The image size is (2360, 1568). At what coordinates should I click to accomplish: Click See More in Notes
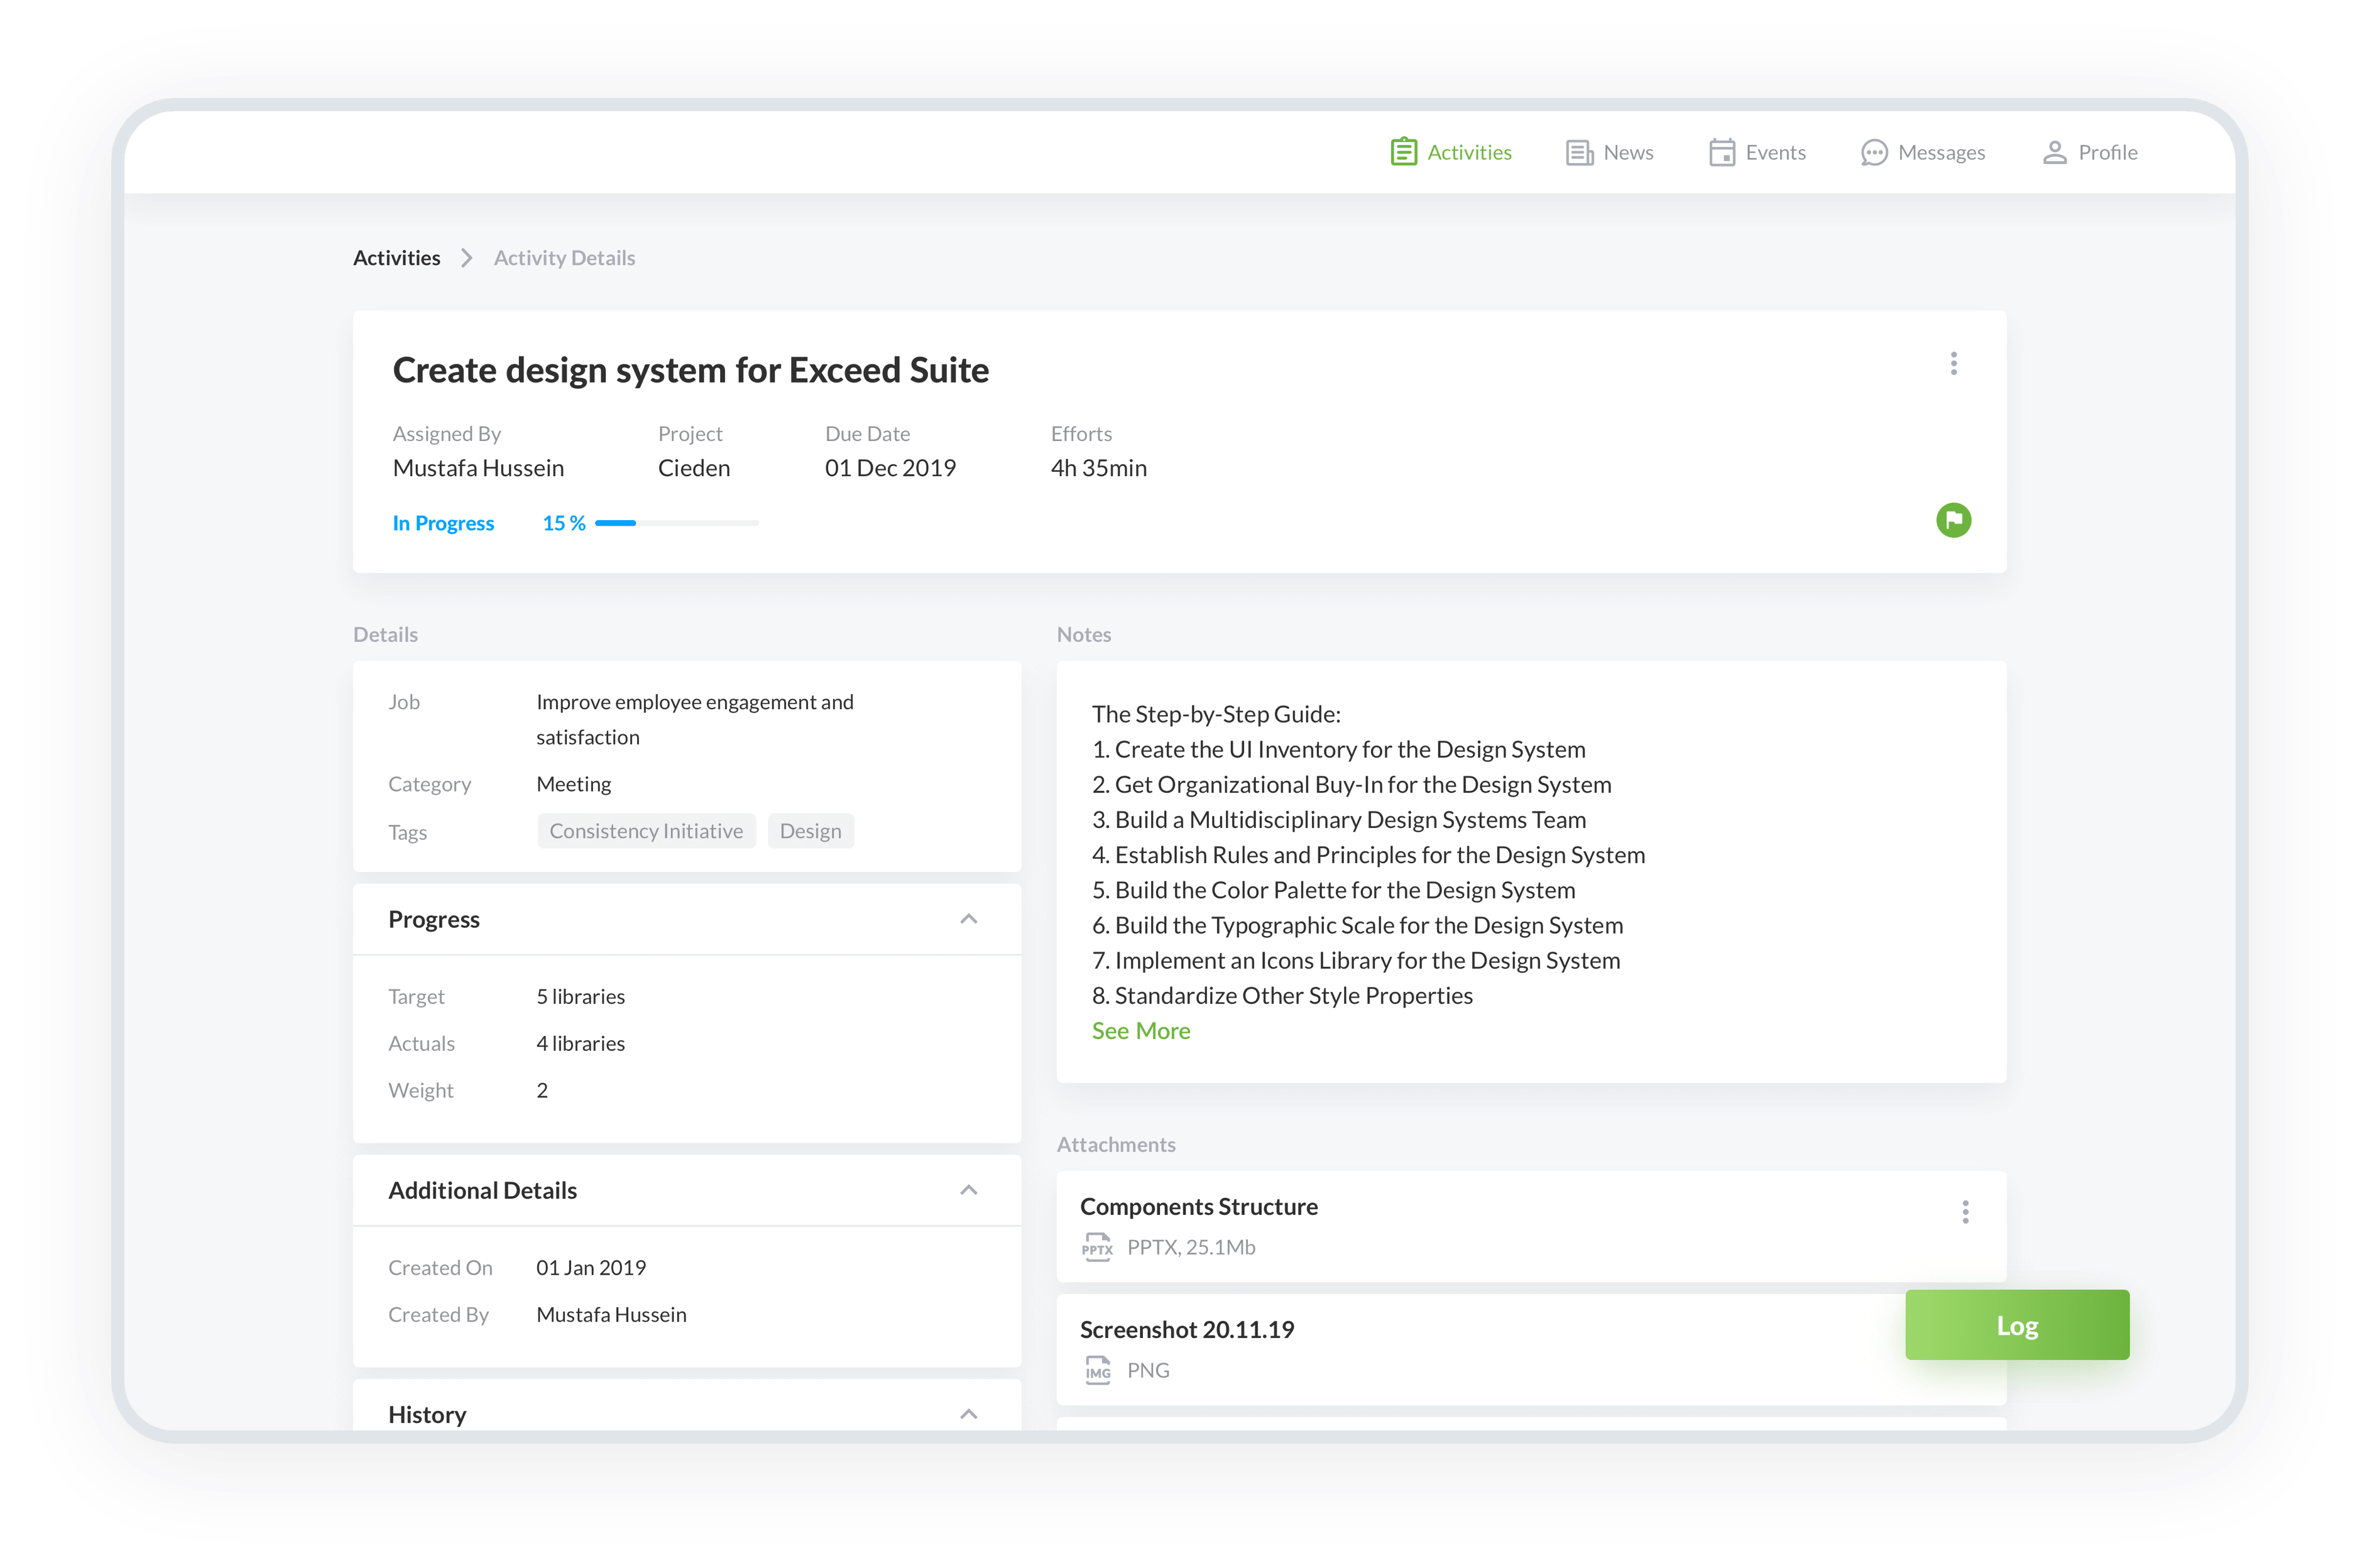(x=1140, y=1031)
